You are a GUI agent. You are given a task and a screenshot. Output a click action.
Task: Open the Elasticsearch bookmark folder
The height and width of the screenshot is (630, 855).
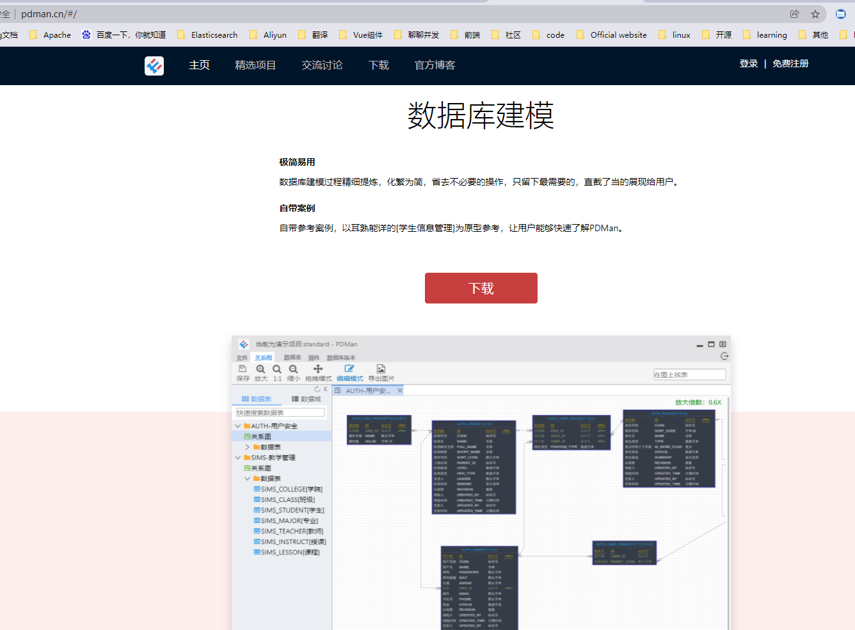(x=207, y=35)
